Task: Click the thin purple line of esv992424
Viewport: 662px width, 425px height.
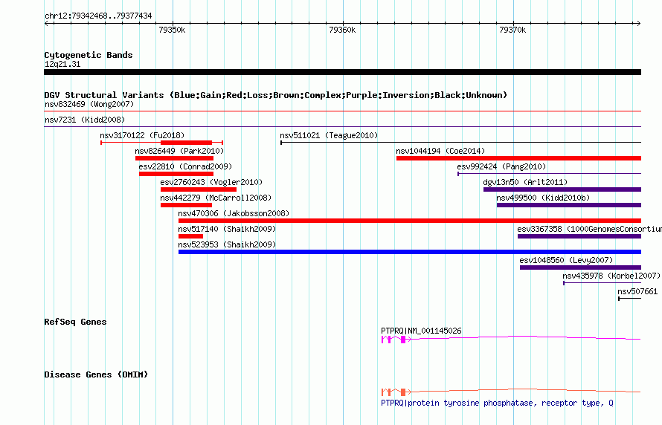Action: click(x=549, y=174)
